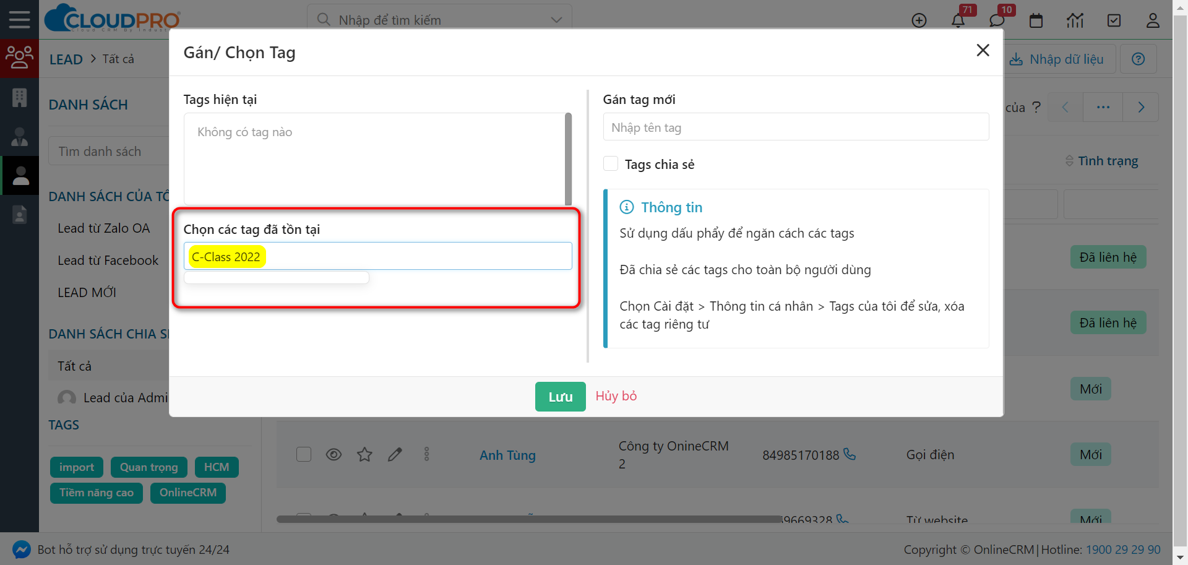Screen dimensions: 1188x565
Task: Filter by Quan trọng tag
Action: pyautogui.click(x=148, y=467)
